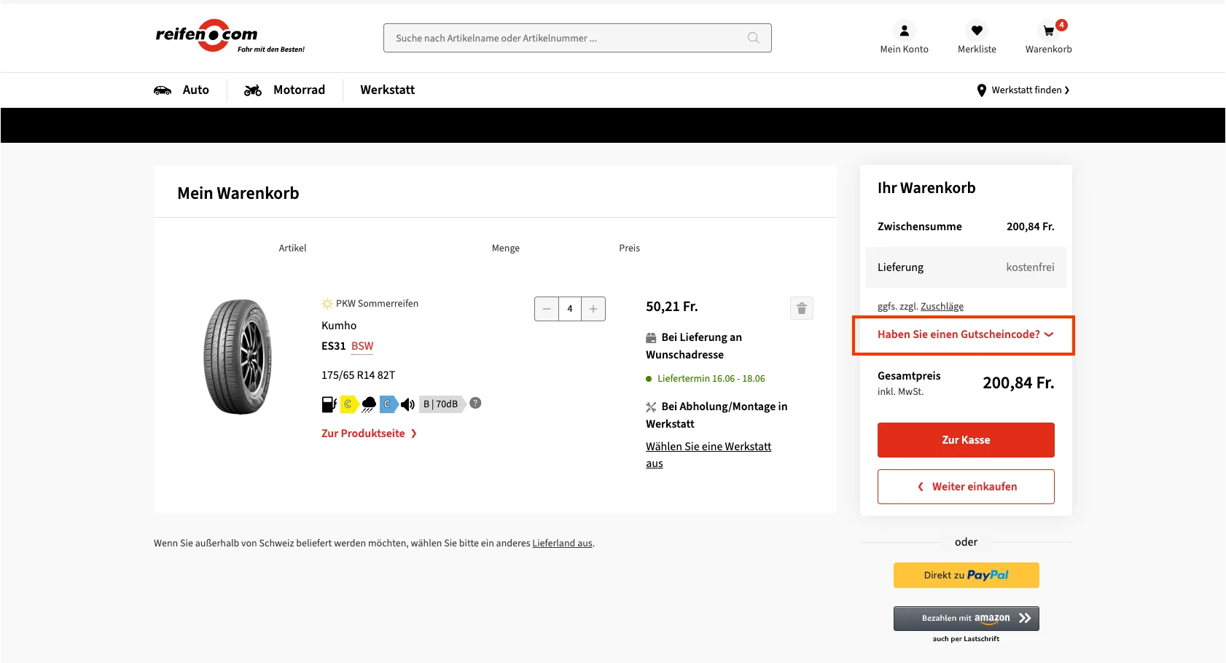Click the Kumho brand name

coord(339,326)
